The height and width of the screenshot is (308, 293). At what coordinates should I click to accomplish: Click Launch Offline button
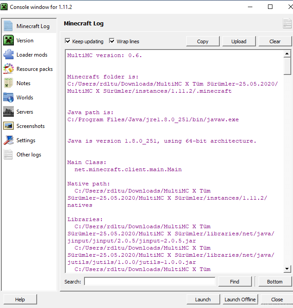click(x=240, y=300)
